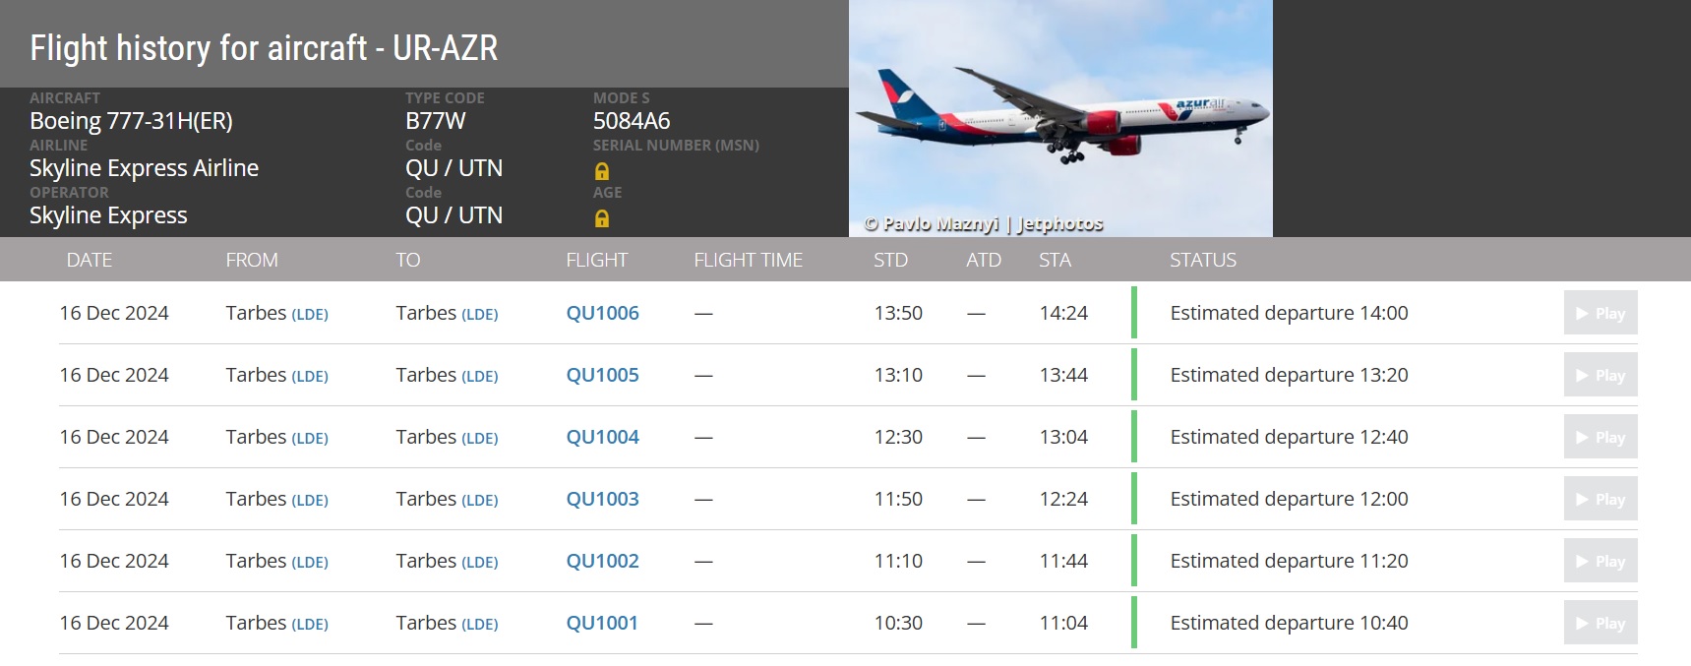The width and height of the screenshot is (1691, 666).
Task: Open flight QU1004 link
Action: (602, 438)
